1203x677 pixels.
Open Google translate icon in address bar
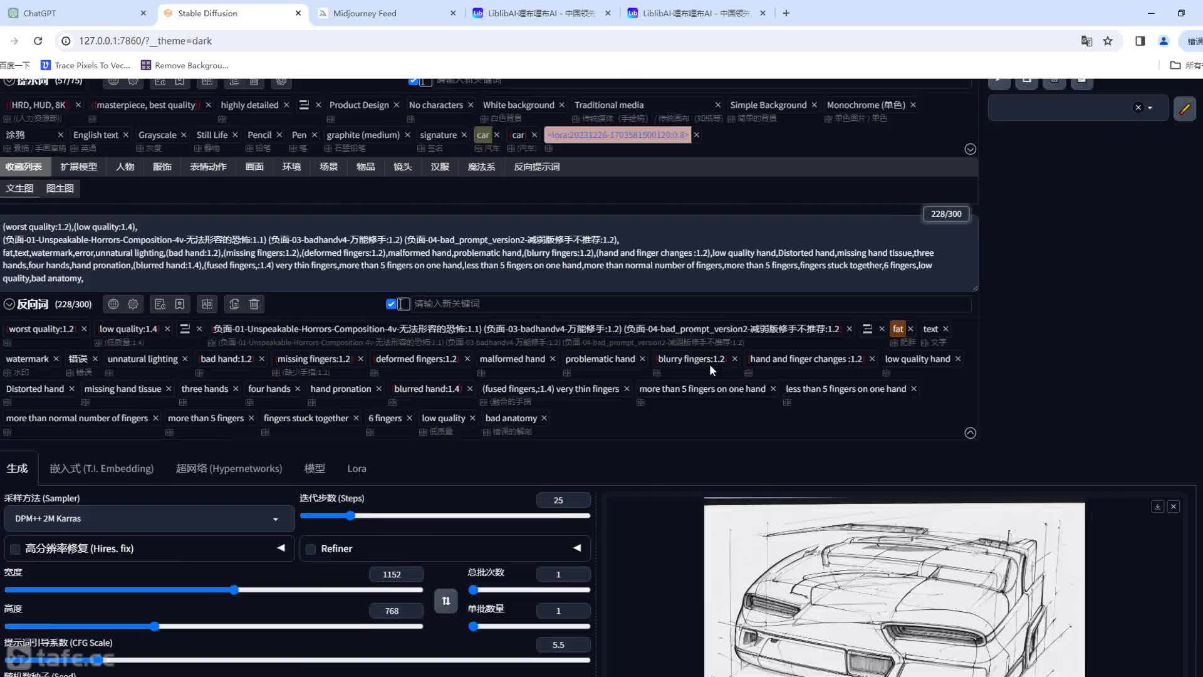[1086, 41]
